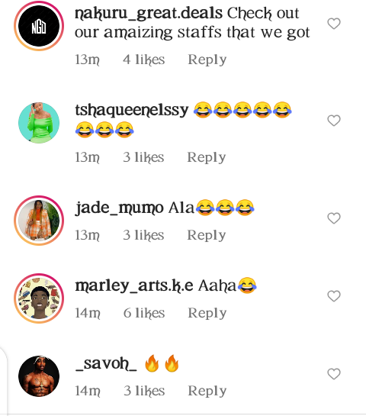Tap the heart beside tshaqueenelssy's comment
Image resolution: width=366 pixels, height=416 pixels.
[334, 121]
